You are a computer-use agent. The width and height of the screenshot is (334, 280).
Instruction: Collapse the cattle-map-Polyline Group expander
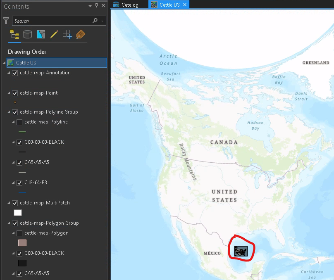click(x=9, y=112)
